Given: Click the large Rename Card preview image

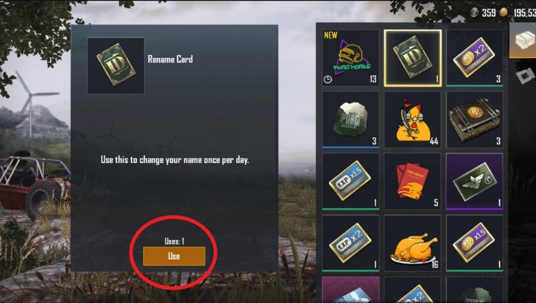Looking at the screenshot, I should 116,65.
